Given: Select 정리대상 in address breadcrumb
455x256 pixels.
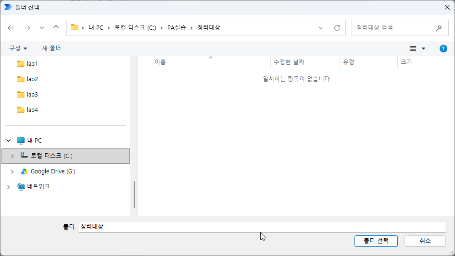Looking at the screenshot, I should (x=209, y=27).
